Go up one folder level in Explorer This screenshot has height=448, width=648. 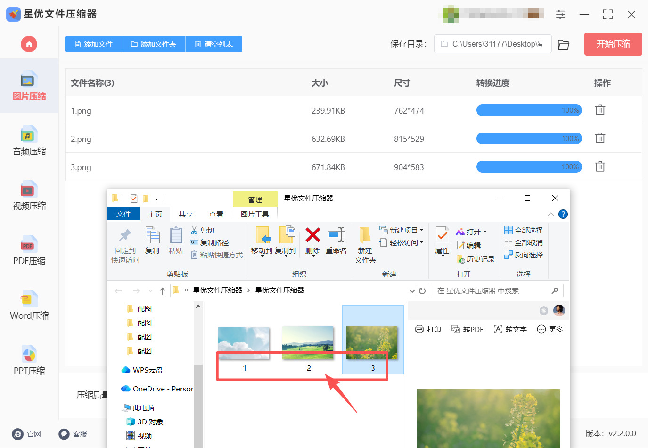tap(163, 291)
